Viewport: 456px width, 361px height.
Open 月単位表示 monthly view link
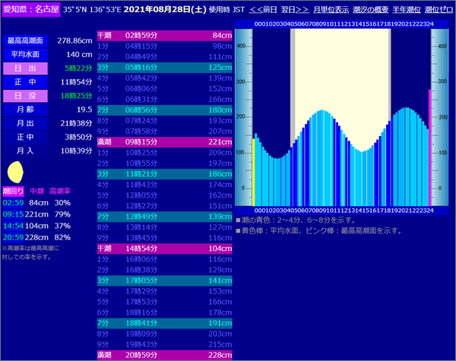click(331, 10)
